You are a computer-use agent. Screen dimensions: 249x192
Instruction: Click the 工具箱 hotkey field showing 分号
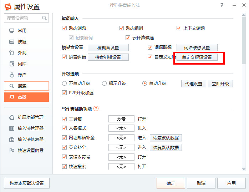pos(121,119)
